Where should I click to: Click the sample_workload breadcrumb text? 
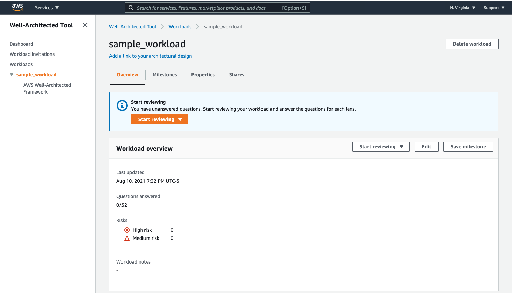223,27
